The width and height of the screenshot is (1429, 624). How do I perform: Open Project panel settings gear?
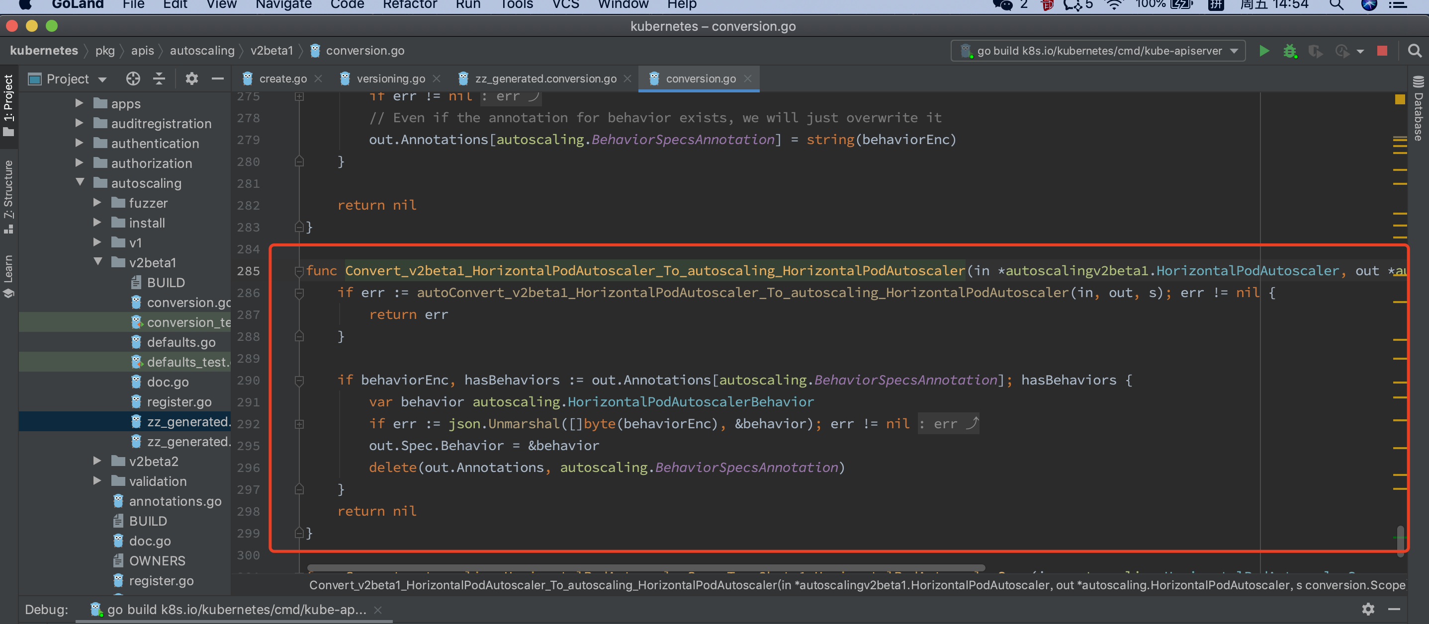(x=191, y=78)
